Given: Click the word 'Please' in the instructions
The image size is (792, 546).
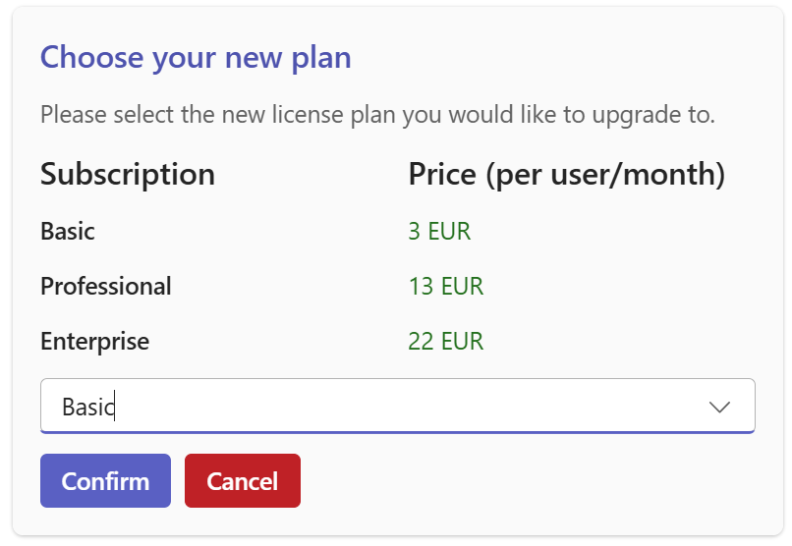Looking at the screenshot, I should click(x=73, y=115).
